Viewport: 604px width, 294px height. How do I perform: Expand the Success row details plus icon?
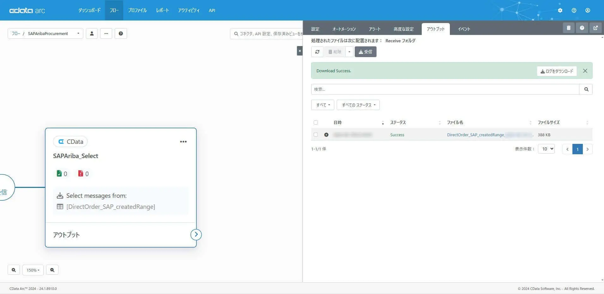[x=326, y=135]
